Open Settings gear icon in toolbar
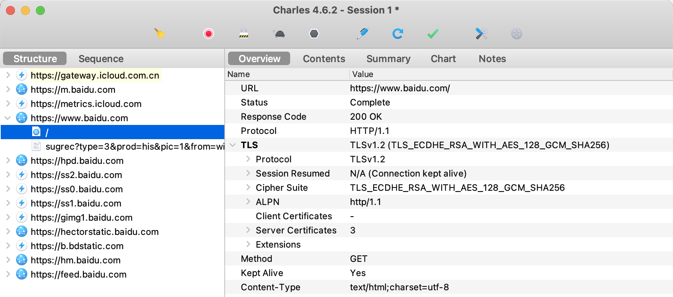 coord(516,34)
